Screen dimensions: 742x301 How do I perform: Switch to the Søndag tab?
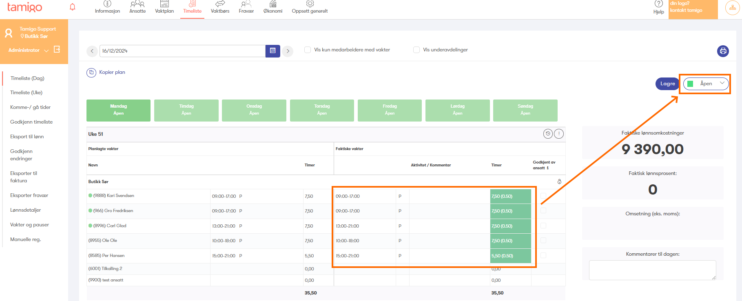point(525,110)
